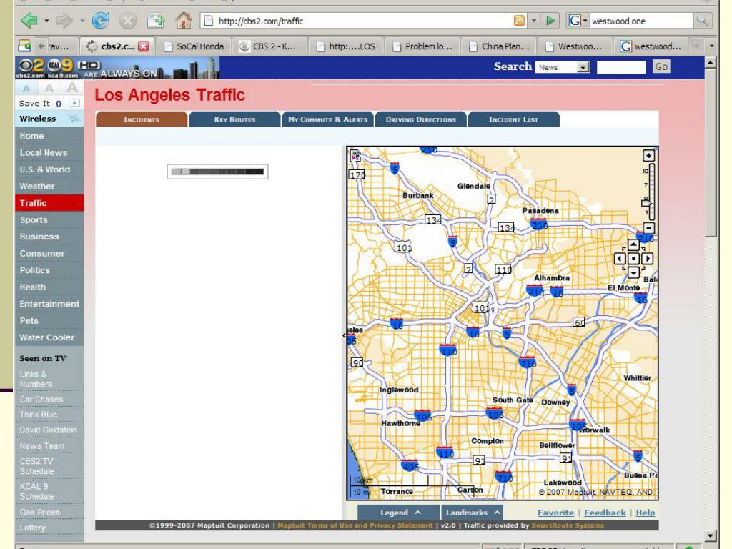The image size is (732, 549).
Task: Switch to the westwood... Google tab
Action: (x=651, y=46)
